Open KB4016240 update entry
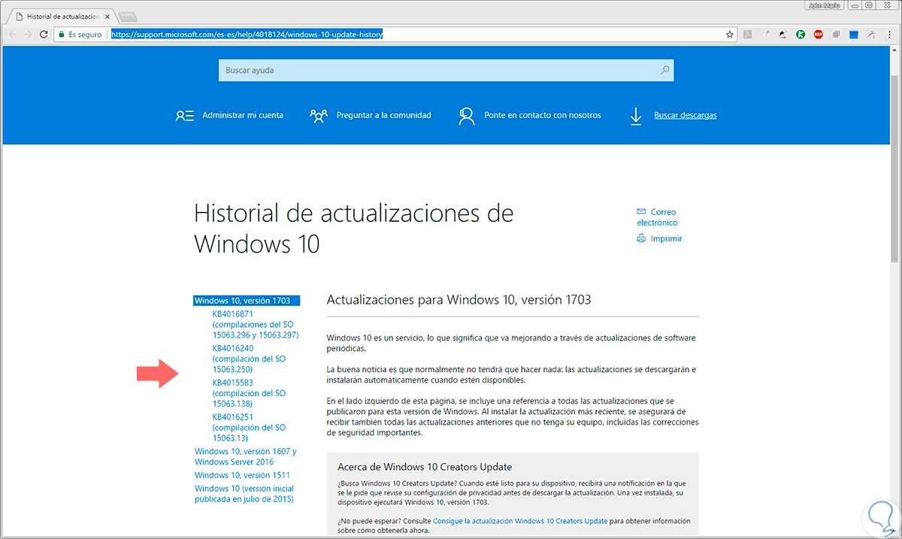 point(250,359)
